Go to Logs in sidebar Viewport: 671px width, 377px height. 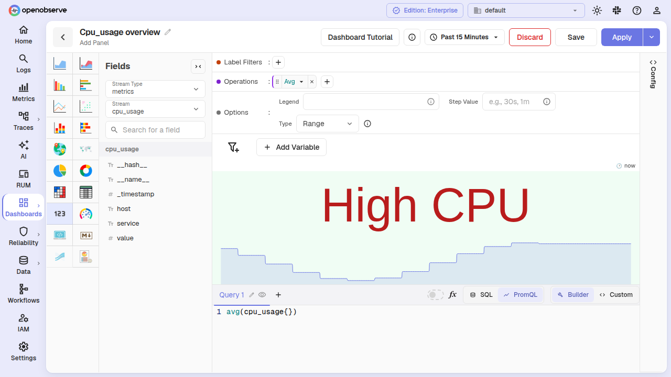(x=24, y=63)
